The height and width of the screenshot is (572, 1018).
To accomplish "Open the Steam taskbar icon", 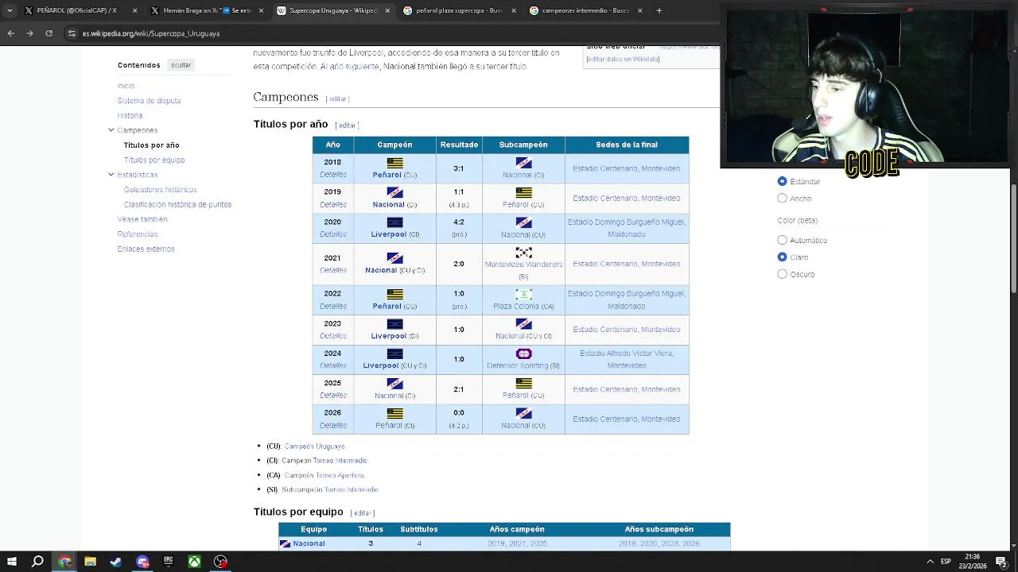I will [x=116, y=562].
